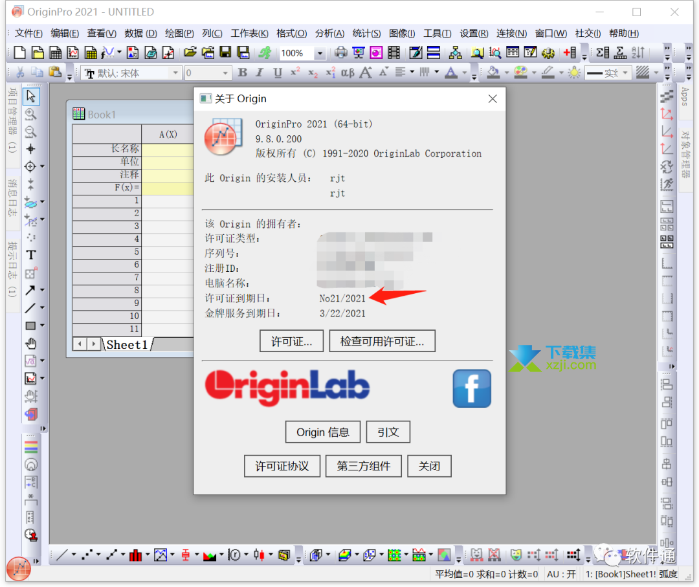Click the 引文 button
This screenshot has width=699, height=587.
[388, 432]
